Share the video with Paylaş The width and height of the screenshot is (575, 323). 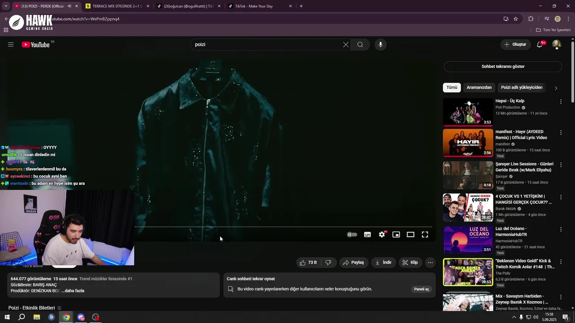354,262
